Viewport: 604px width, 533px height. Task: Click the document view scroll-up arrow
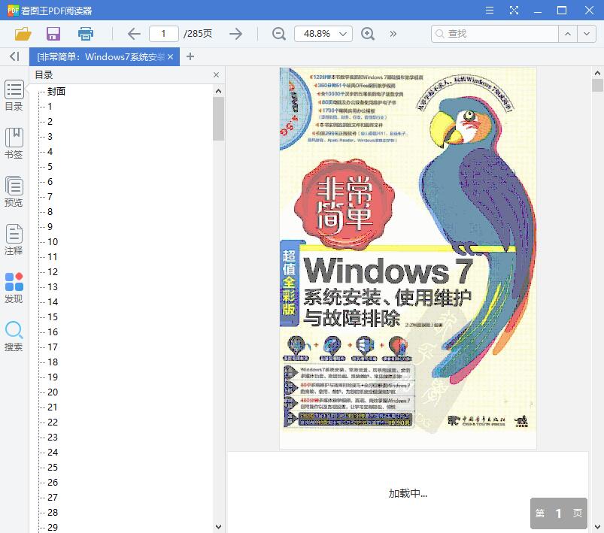coord(597,72)
